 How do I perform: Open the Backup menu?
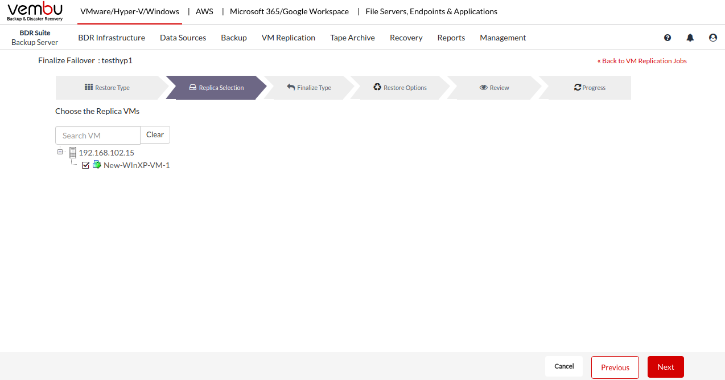(x=233, y=38)
